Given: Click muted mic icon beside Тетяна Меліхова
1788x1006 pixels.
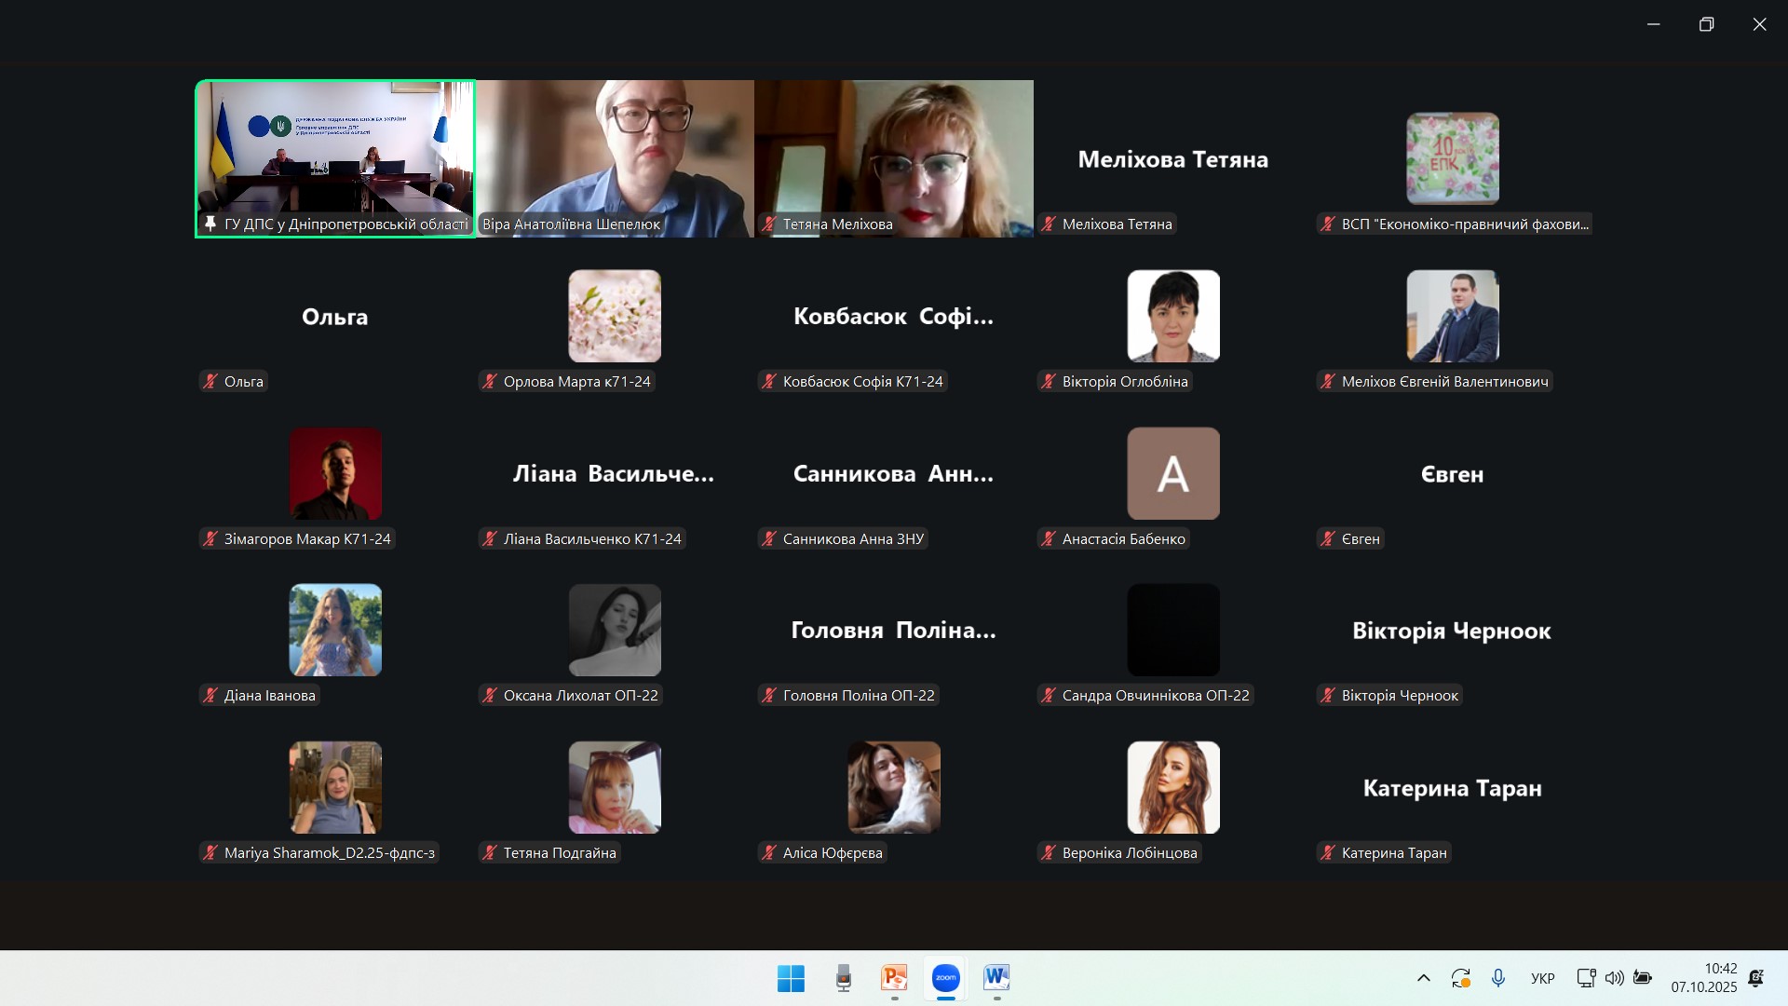Looking at the screenshot, I should (769, 224).
